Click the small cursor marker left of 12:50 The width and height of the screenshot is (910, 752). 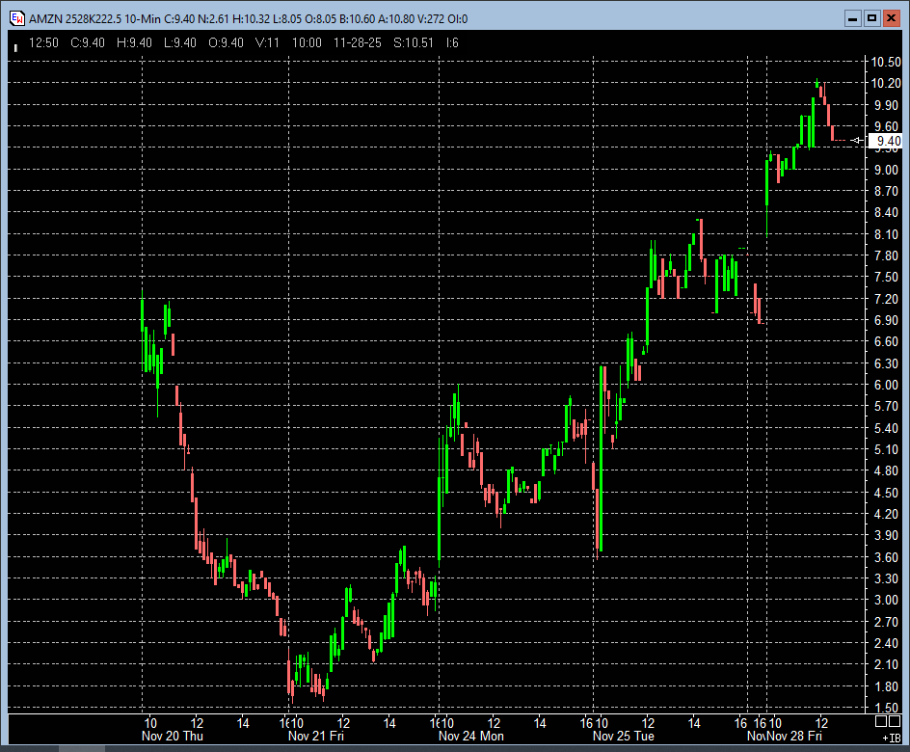click(15, 44)
